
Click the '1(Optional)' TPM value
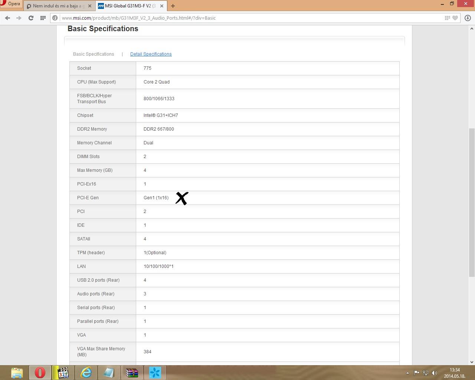coord(155,253)
